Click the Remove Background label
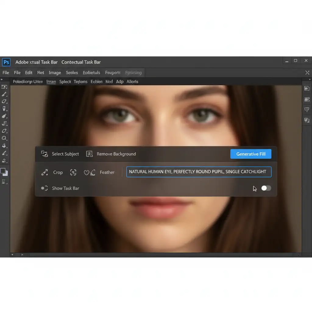Viewport: 312px width, 312px height. coord(116,154)
